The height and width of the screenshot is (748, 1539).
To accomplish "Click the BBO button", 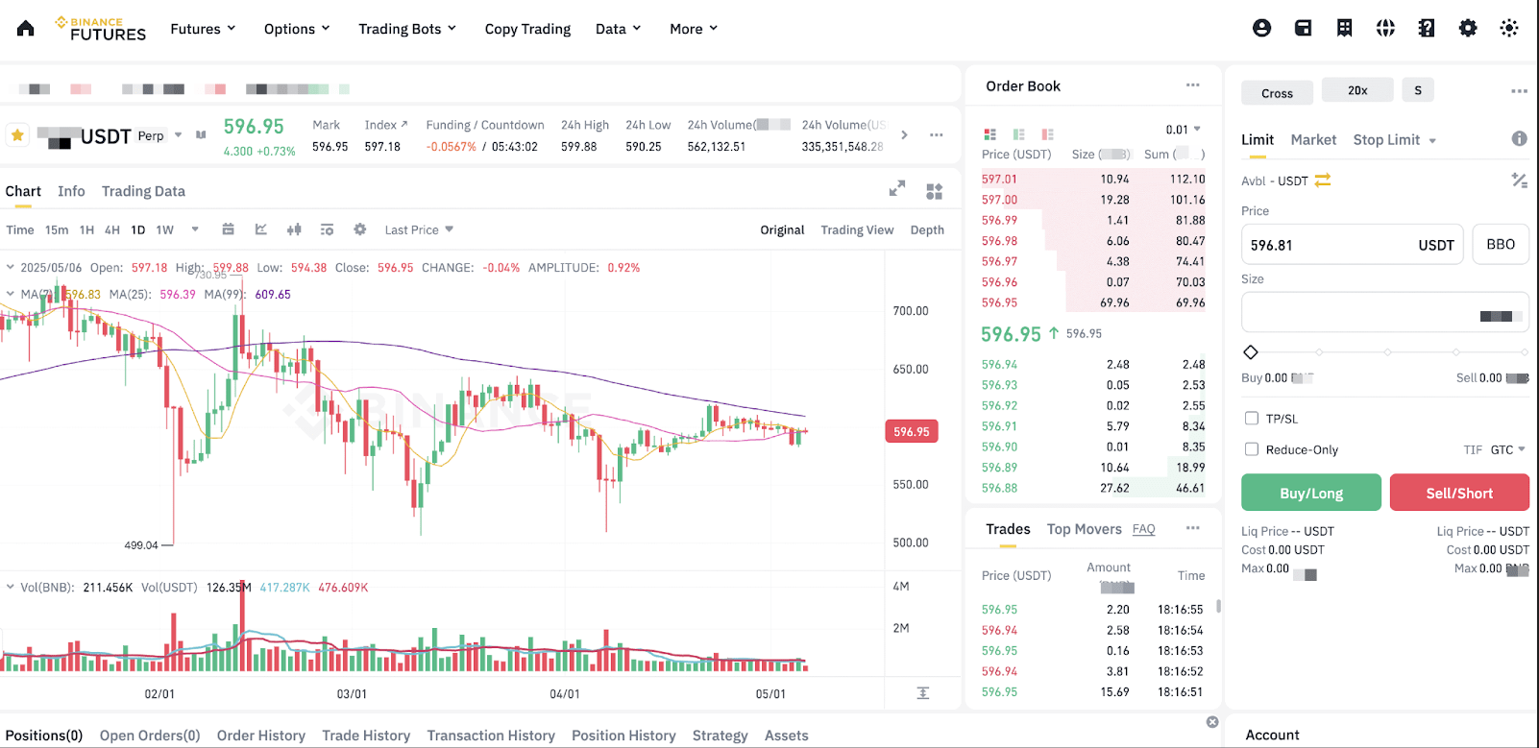I will (1501, 245).
